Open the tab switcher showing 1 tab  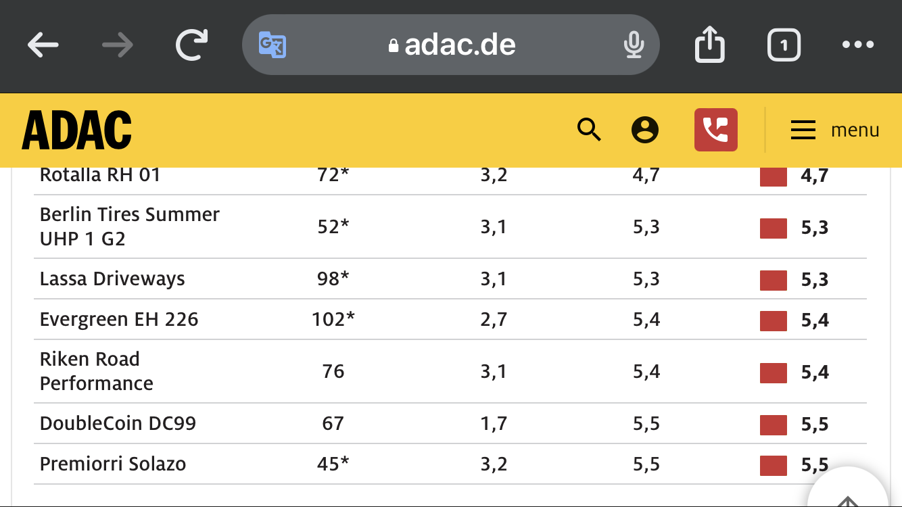tap(784, 45)
